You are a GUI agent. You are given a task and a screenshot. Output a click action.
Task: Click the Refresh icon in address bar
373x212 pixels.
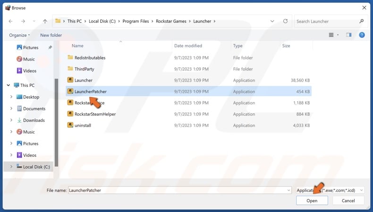285,21
